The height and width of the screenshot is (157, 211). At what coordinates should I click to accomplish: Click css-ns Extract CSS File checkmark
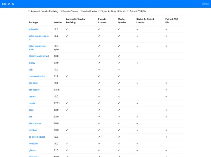(166, 97)
